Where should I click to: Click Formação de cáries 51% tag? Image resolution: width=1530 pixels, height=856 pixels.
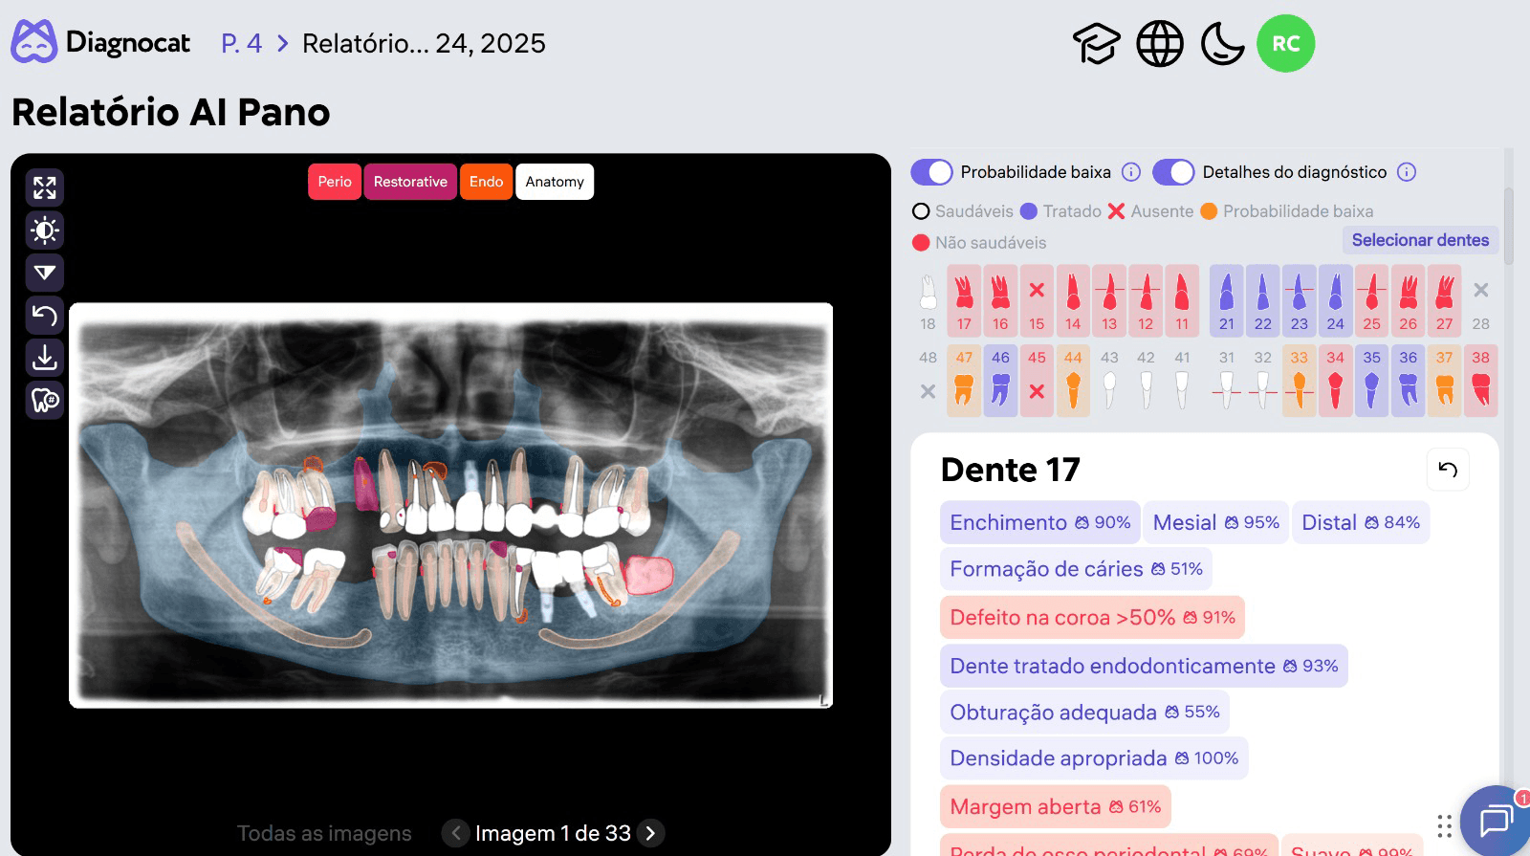[x=1076, y=569]
